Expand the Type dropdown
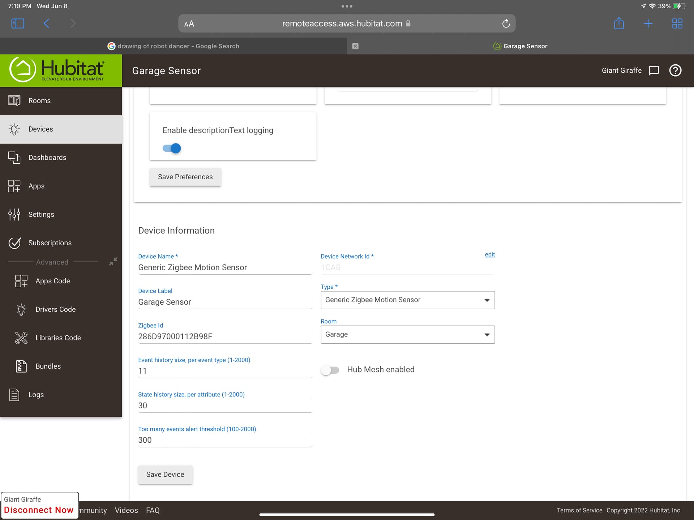Viewport: 694px width, 520px height. coord(408,300)
